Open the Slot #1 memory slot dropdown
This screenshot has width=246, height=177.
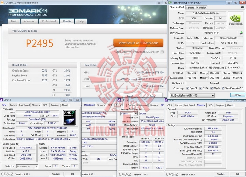click(129, 114)
